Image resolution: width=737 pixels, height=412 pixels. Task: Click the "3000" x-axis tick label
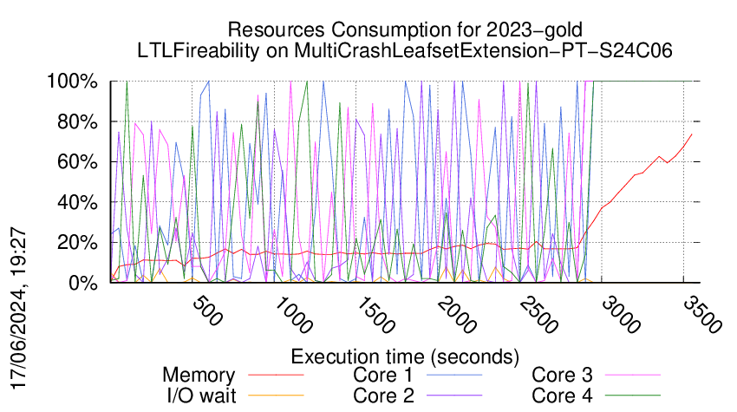pos(621,315)
